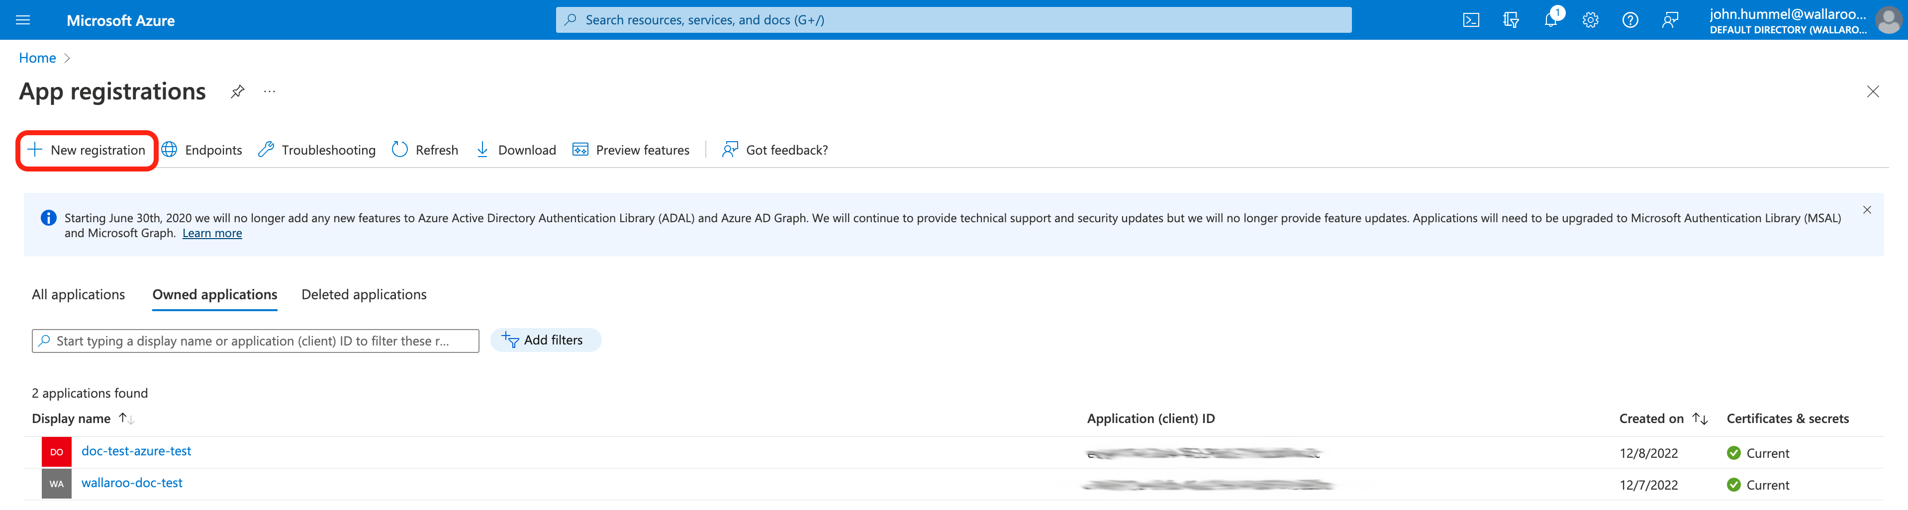Open Troubleshooting for app registrations
The height and width of the screenshot is (510, 1908).
click(315, 150)
